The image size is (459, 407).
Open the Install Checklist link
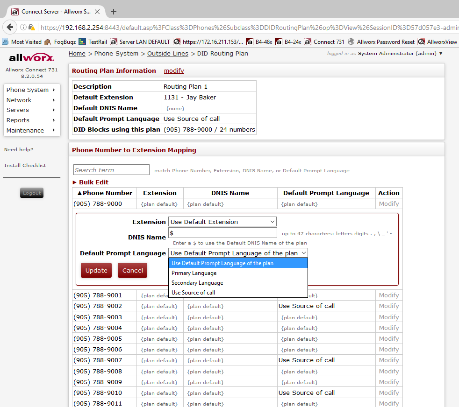click(x=25, y=166)
